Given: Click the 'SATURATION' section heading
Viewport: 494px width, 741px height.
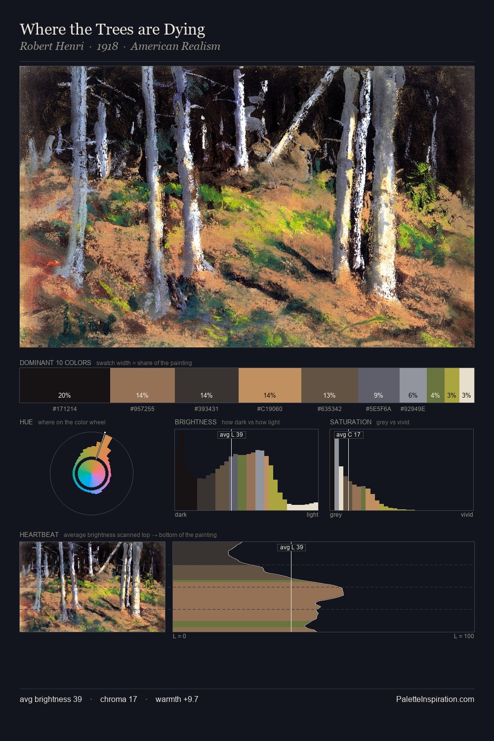Looking at the screenshot, I should pos(351,422).
